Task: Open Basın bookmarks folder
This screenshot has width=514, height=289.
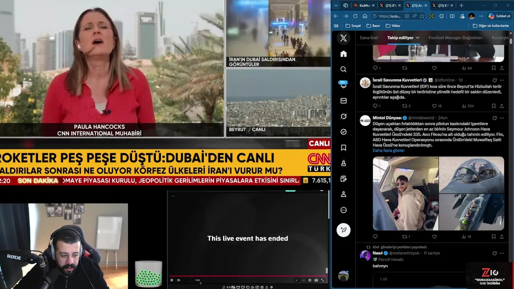Action: coord(373,26)
